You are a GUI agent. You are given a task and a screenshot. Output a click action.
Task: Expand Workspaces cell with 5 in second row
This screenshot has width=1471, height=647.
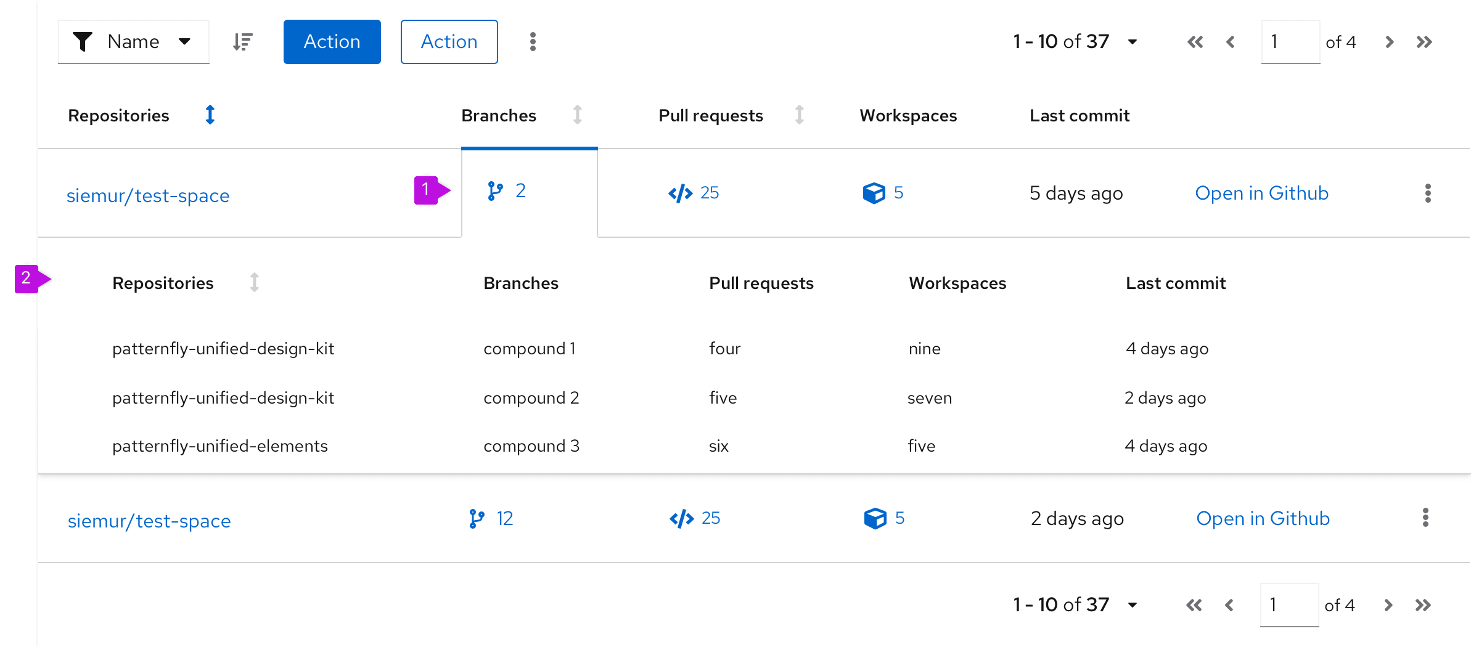point(884,518)
